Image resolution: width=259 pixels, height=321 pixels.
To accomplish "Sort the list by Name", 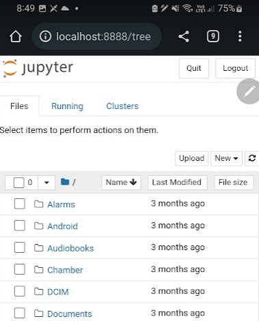I will click(x=121, y=182).
